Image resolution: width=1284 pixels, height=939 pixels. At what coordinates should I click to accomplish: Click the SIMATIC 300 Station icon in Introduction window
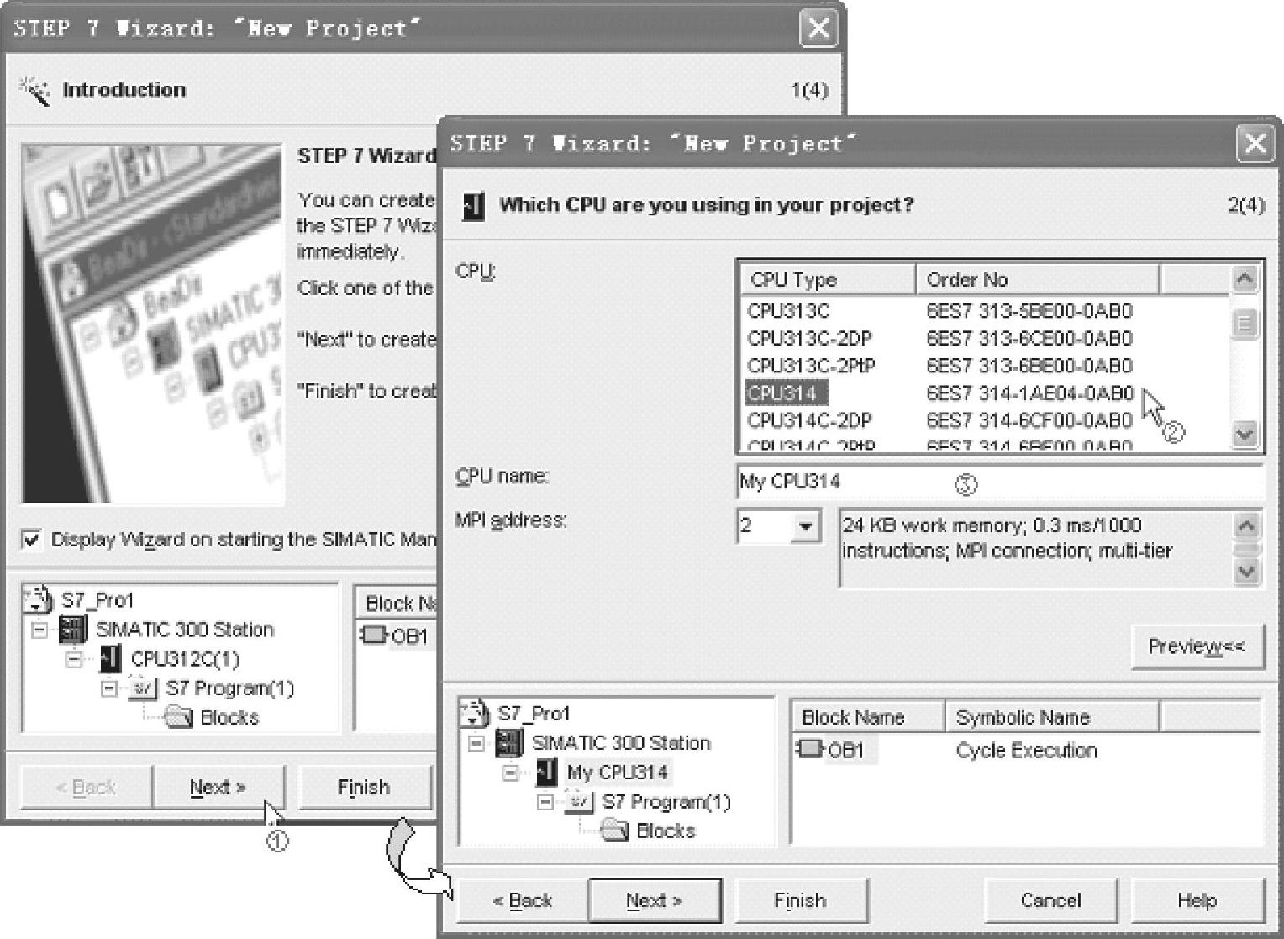(73, 629)
